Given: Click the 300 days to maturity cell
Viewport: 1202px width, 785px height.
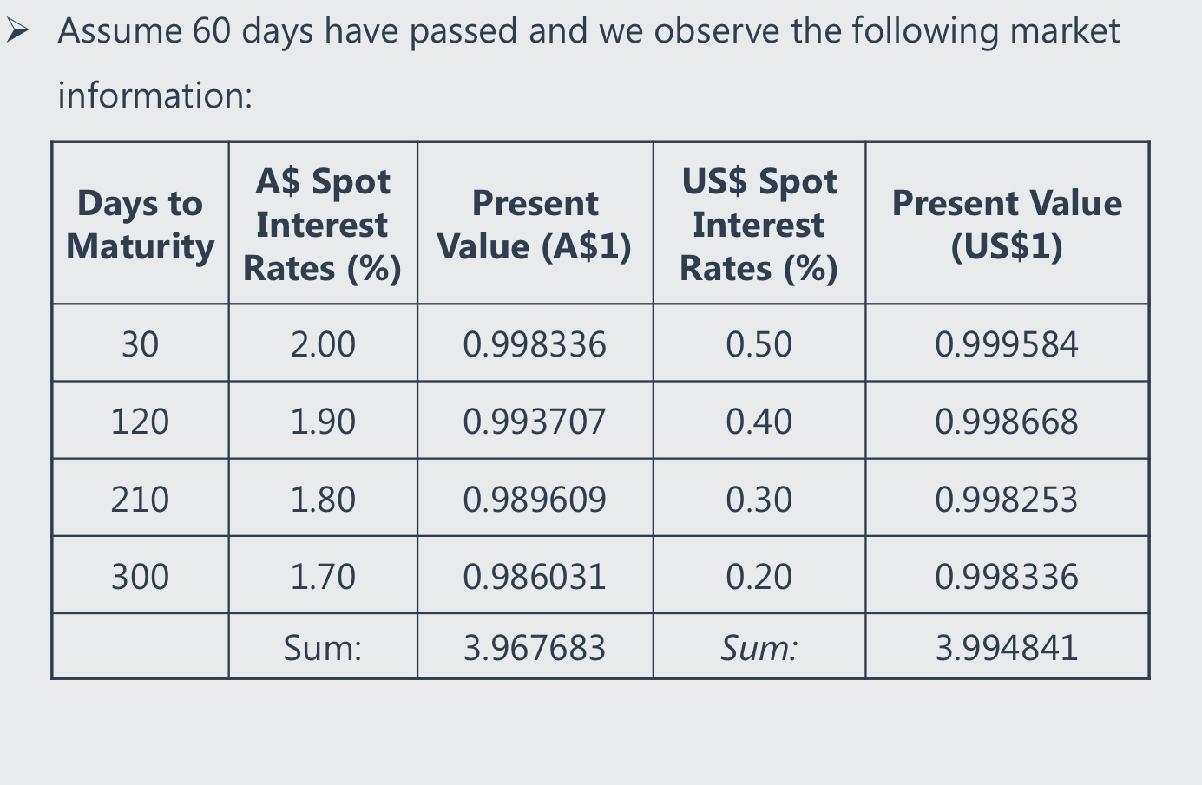Looking at the screenshot, I should click(140, 576).
